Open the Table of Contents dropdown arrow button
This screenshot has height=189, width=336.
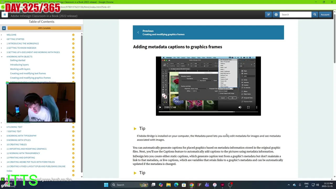click(x=4, y=28)
